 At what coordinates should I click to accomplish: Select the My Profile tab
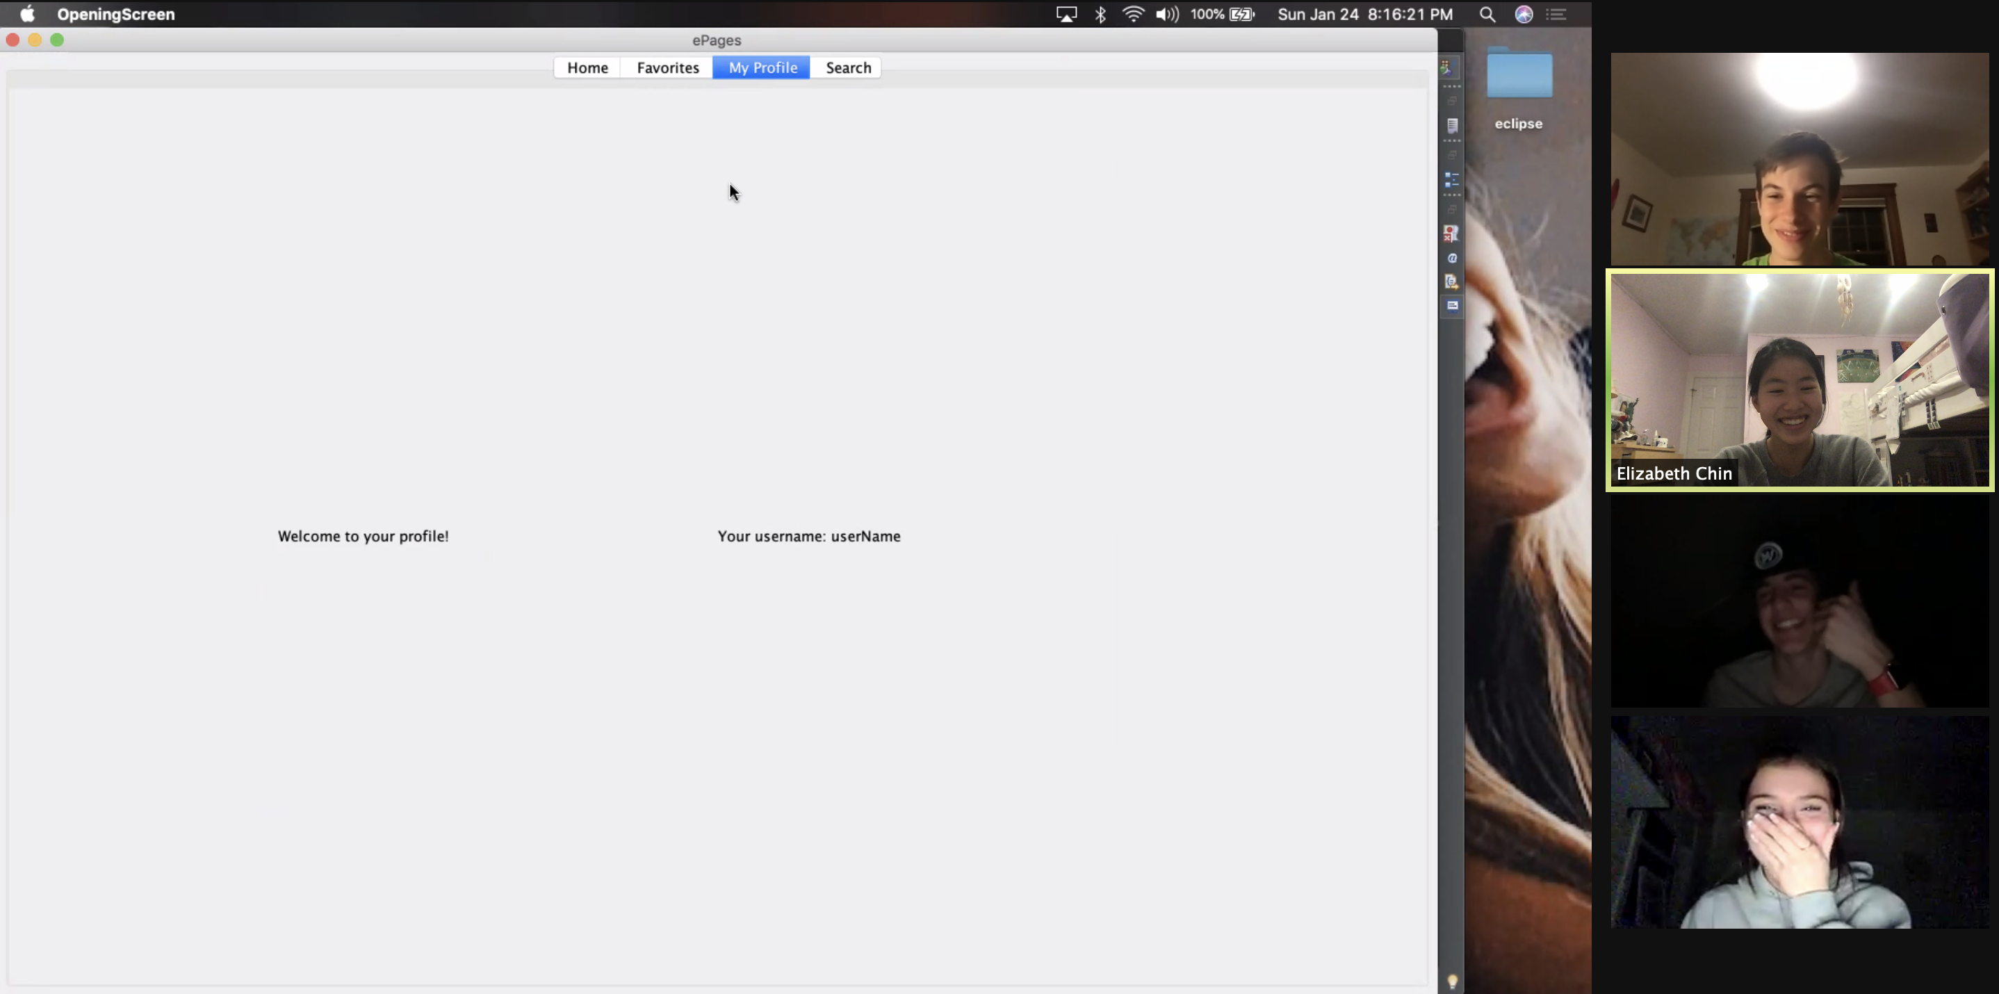coord(761,67)
